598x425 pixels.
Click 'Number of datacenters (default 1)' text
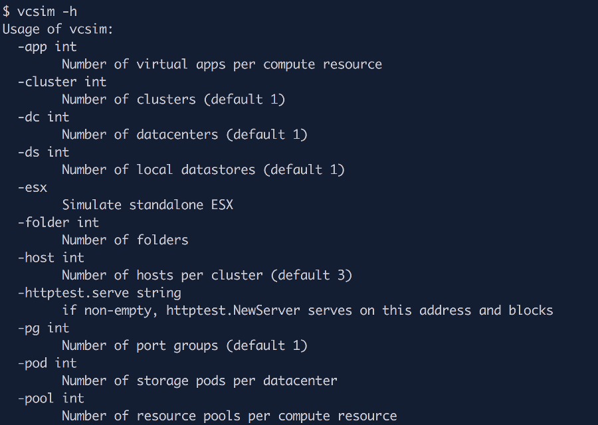[185, 135]
